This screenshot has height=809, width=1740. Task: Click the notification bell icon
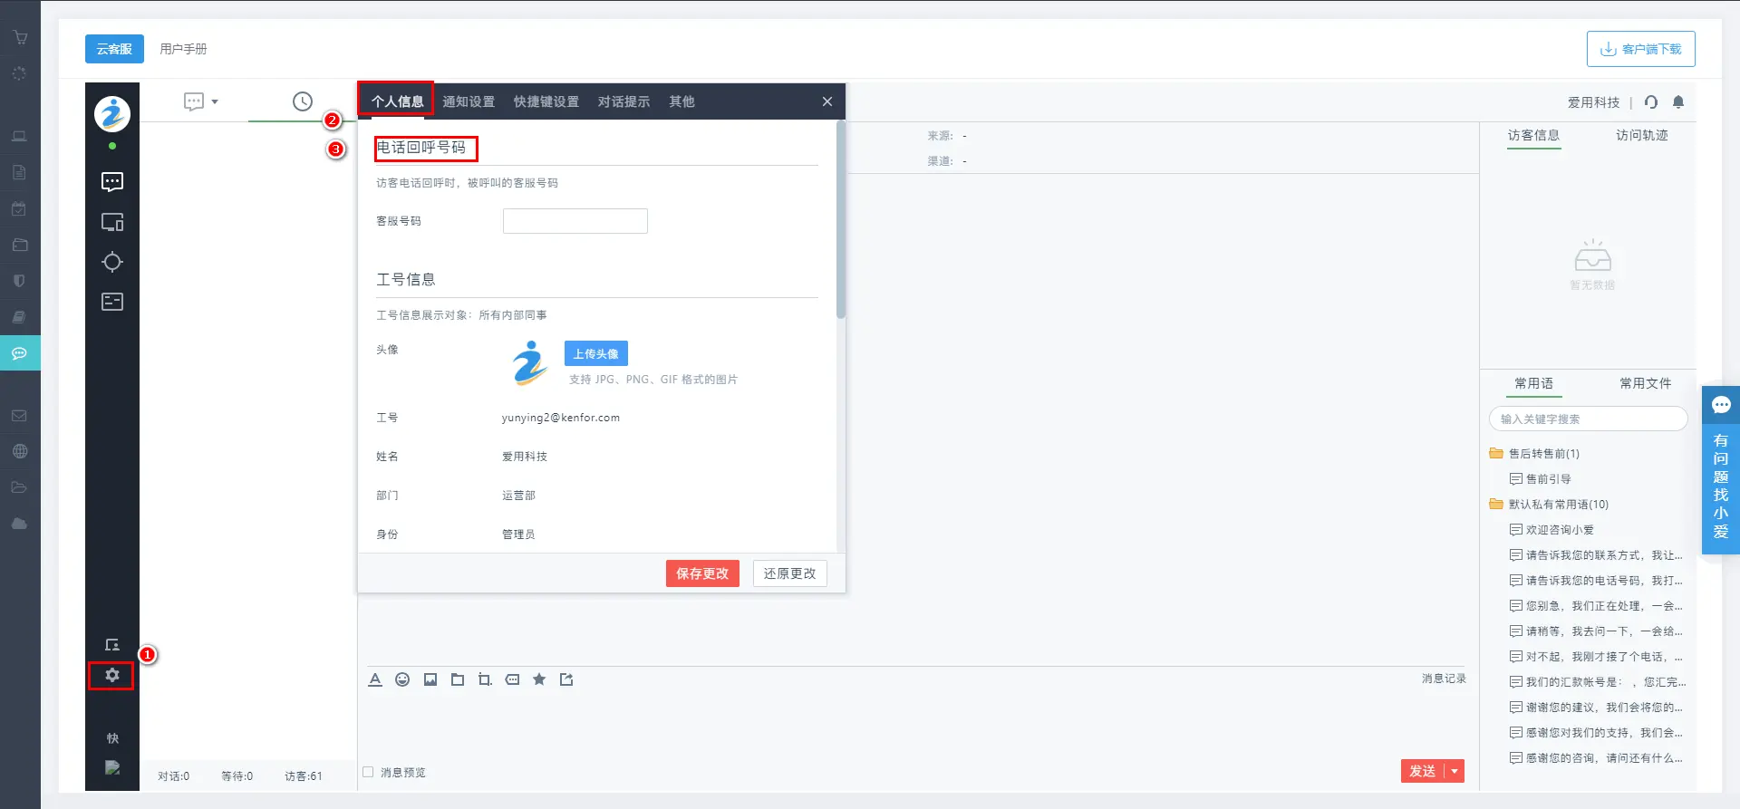(1677, 102)
